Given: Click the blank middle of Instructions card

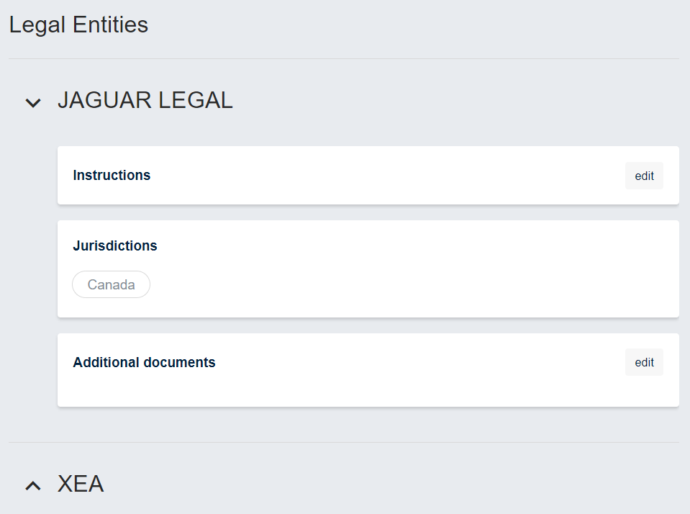Looking at the screenshot, I should 374,176.
